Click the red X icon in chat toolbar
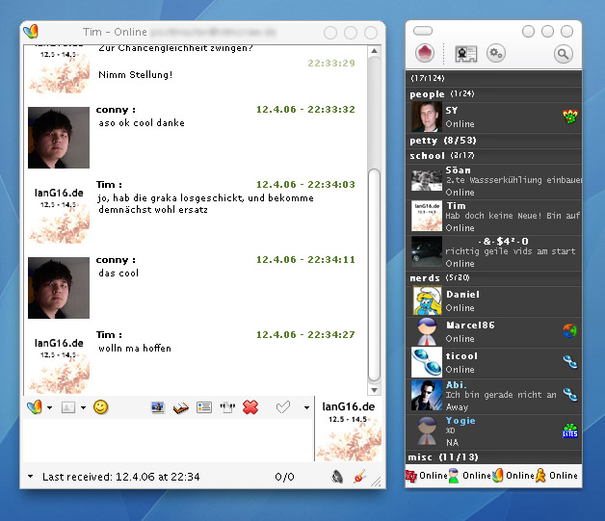Viewport: 605px width, 521px height. coord(250,407)
